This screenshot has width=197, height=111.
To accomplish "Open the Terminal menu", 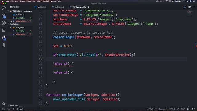I will [46, 1].
